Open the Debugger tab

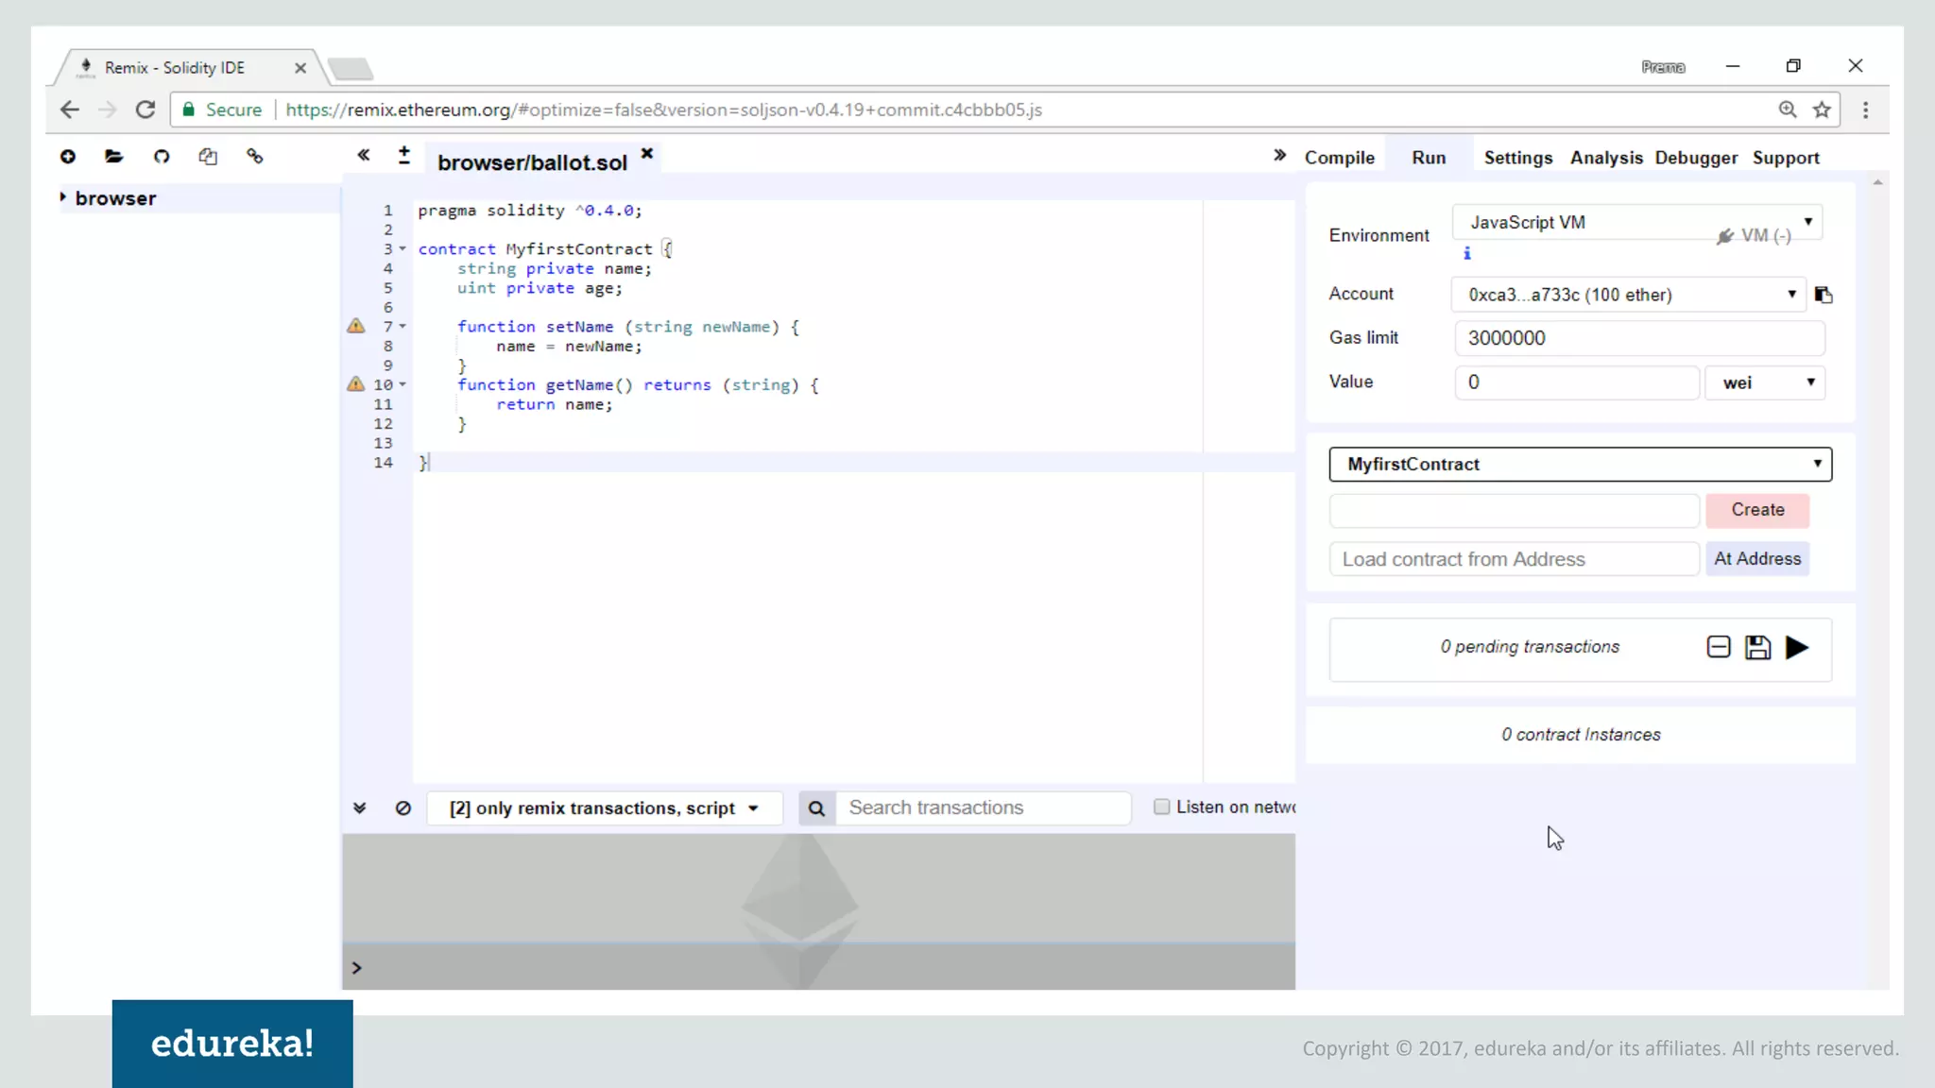[1695, 158]
